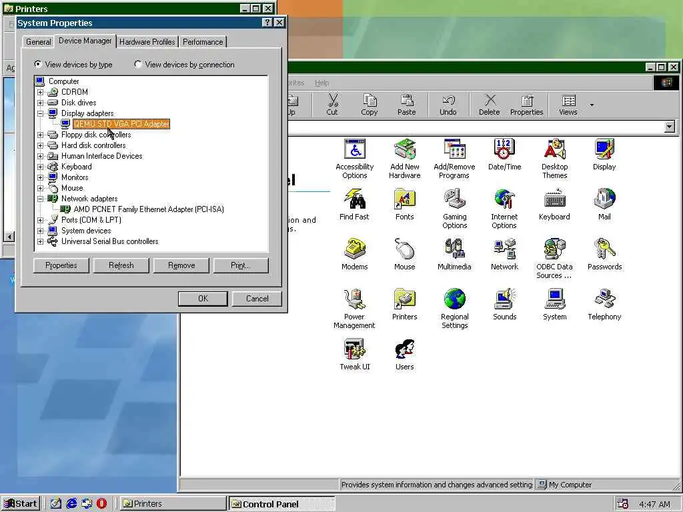Click the Undo toolbar button

click(448, 105)
